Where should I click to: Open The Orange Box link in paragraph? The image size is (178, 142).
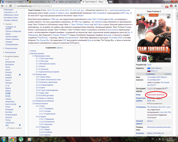coord(43,40)
